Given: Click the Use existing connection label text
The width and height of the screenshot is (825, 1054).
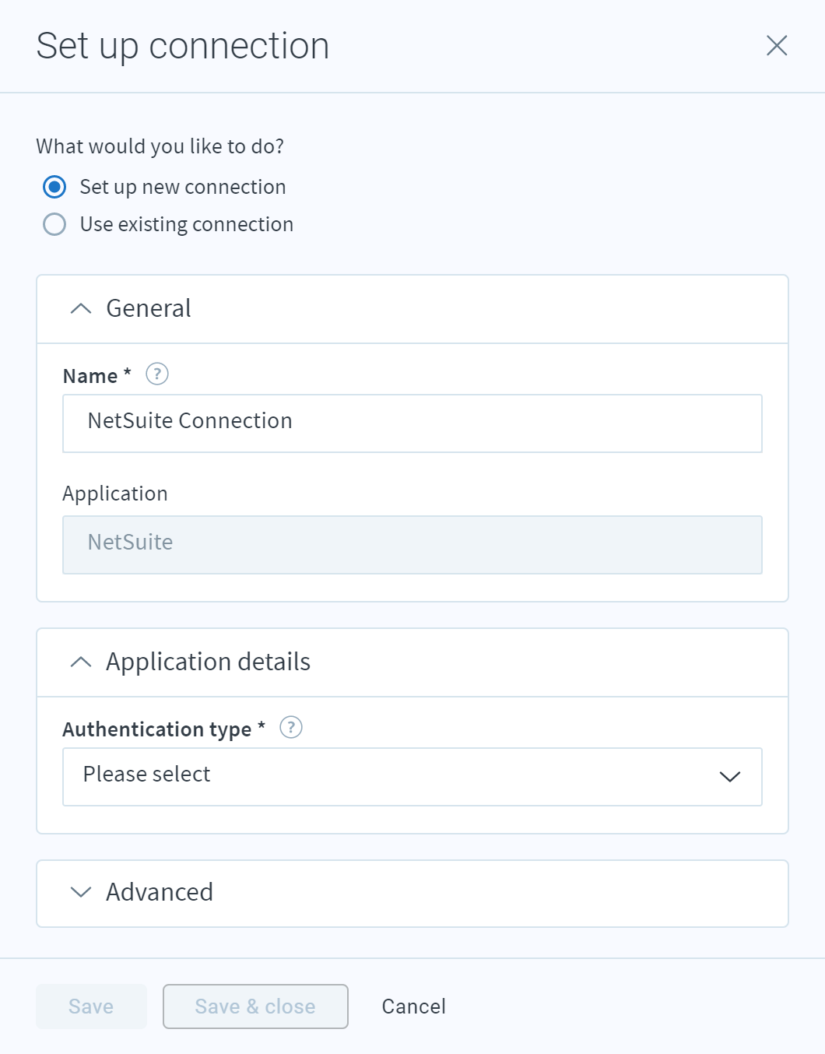Looking at the screenshot, I should pos(187,224).
